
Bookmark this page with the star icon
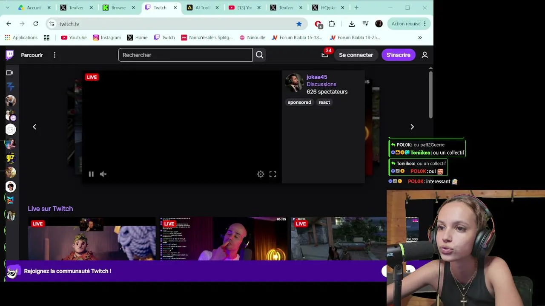click(299, 24)
